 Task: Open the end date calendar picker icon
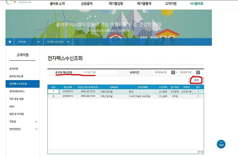coord(198,72)
